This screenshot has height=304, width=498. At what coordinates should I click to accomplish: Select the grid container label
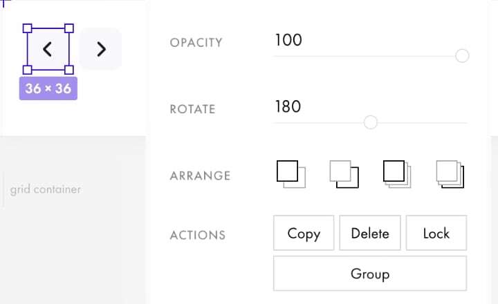[x=46, y=189]
